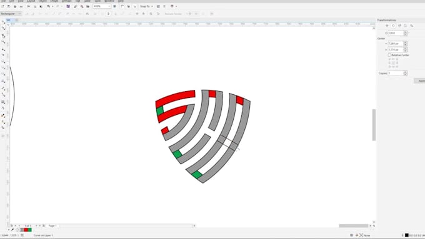
Task: Adjust the rotation angle stepper
Action: pos(406,33)
